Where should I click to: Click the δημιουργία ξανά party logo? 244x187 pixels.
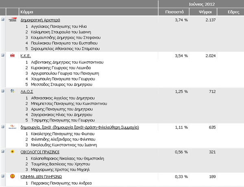click(13, 127)
